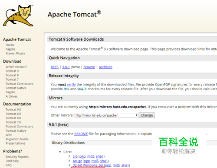217x168 pixels.
Task: Open Tomcat Connectors under Download
Action: coord(20,84)
